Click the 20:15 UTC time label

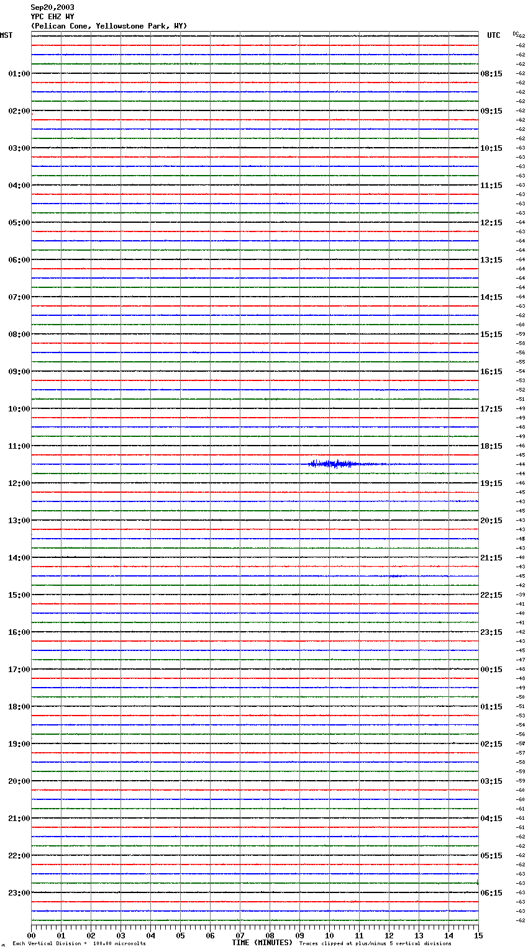click(x=491, y=521)
